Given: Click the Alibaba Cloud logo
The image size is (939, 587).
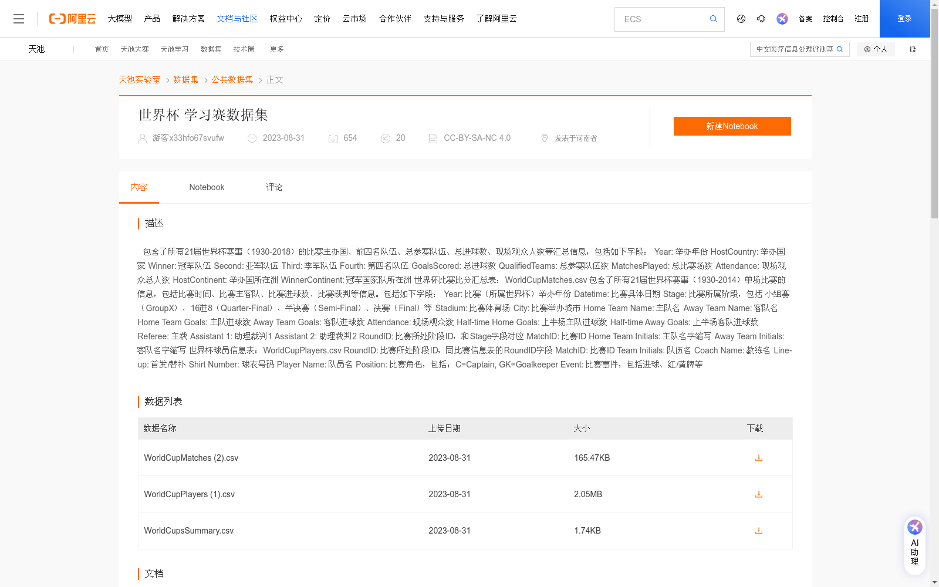Looking at the screenshot, I should coord(72,19).
